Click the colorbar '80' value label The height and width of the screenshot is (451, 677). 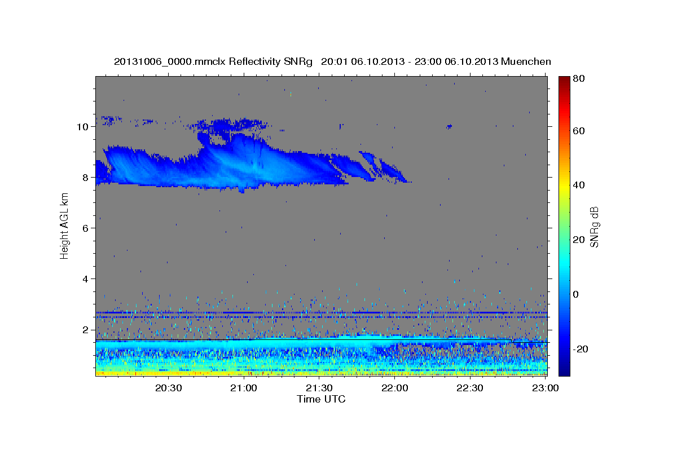[x=579, y=79]
